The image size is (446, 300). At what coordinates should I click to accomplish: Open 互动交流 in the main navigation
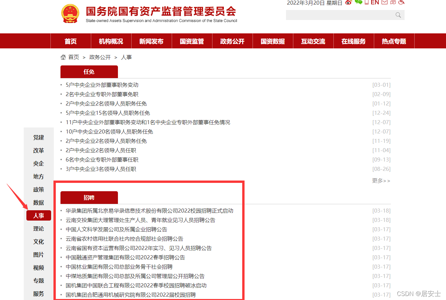pos(313,41)
